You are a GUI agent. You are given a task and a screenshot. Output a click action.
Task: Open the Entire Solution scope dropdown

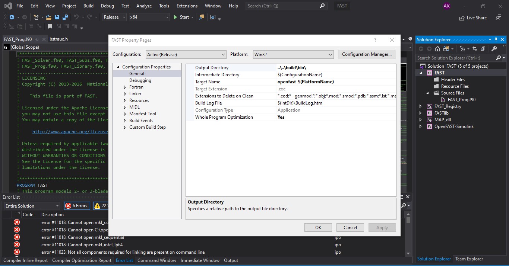pos(31,205)
